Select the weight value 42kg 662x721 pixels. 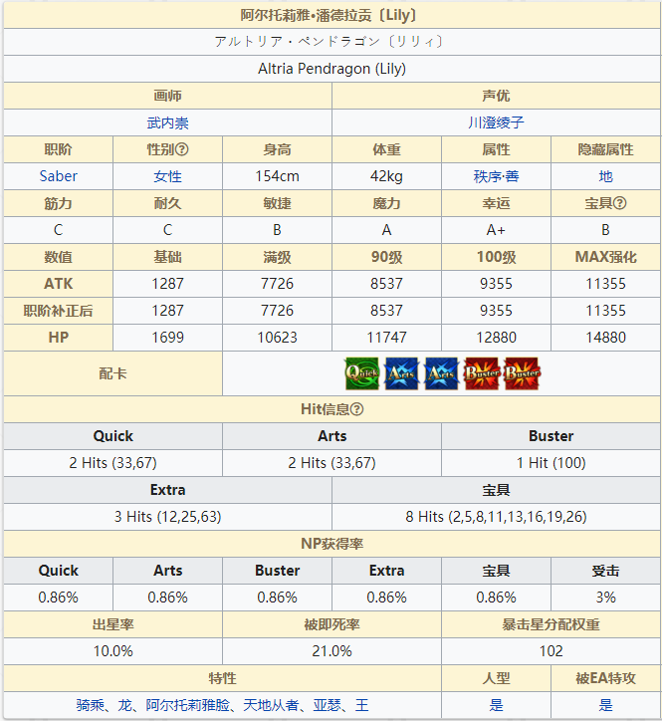click(386, 176)
